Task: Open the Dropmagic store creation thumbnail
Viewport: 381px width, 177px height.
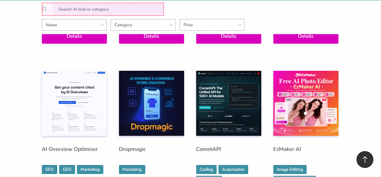Action: pos(151,103)
